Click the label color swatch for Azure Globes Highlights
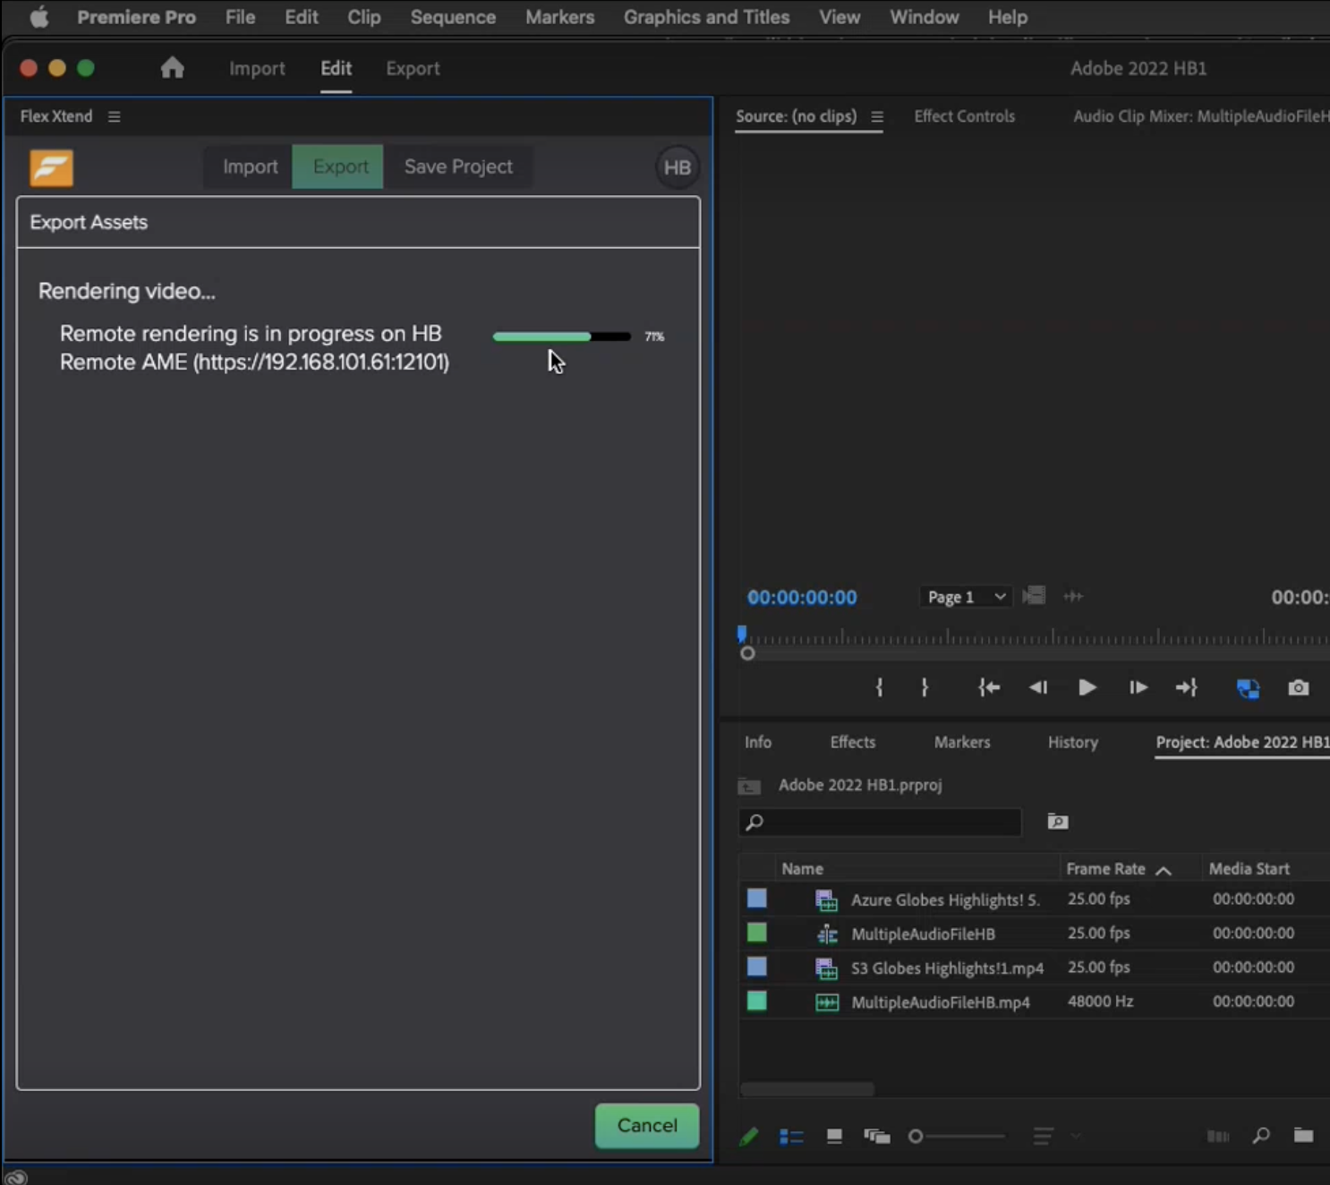The width and height of the screenshot is (1330, 1185). (x=756, y=899)
